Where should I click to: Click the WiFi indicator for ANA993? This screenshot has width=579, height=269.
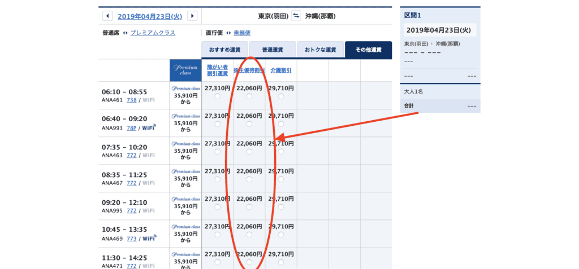pyautogui.click(x=149, y=127)
